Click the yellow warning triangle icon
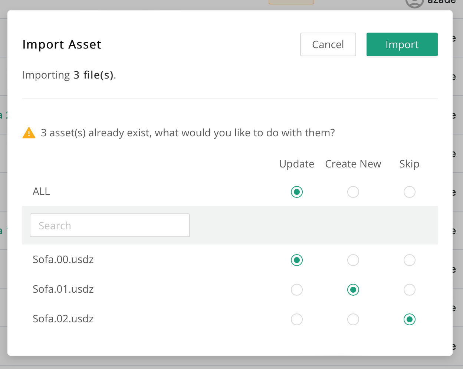 [29, 133]
